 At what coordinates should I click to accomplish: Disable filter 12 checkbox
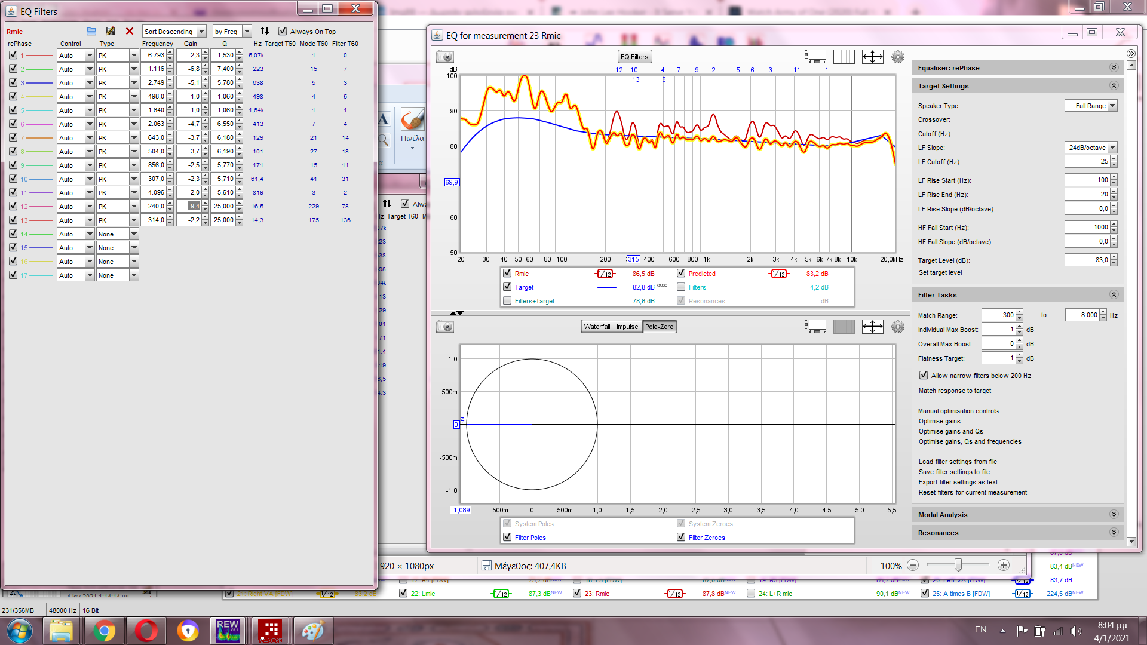(x=13, y=206)
